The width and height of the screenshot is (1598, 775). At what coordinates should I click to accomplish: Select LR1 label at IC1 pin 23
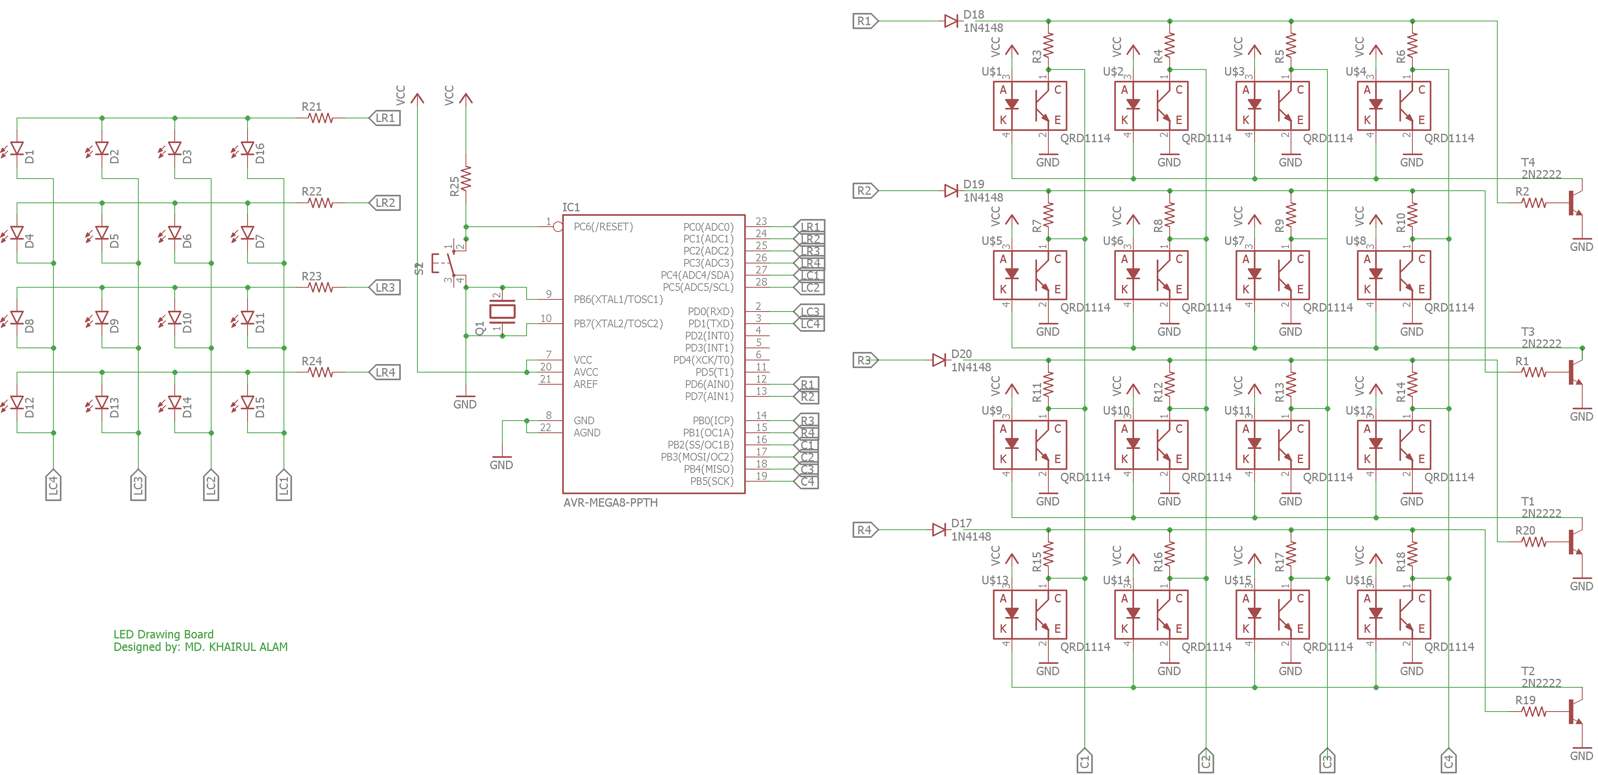810,227
